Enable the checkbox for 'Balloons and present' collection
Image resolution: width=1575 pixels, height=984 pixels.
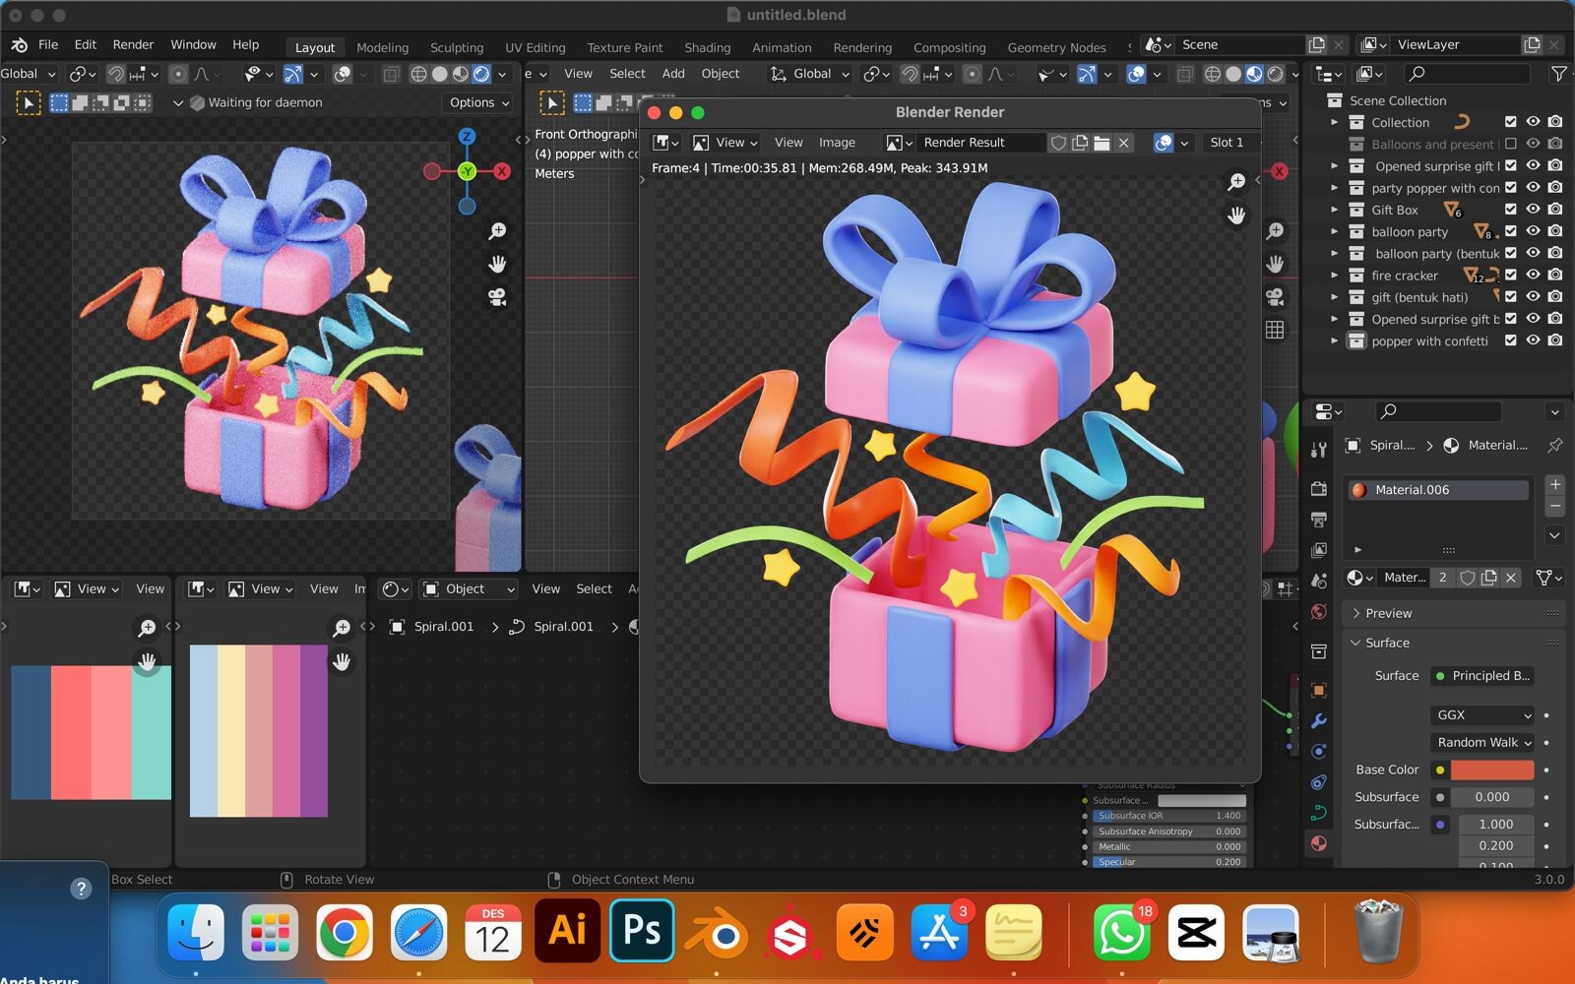click(1510, 144)
